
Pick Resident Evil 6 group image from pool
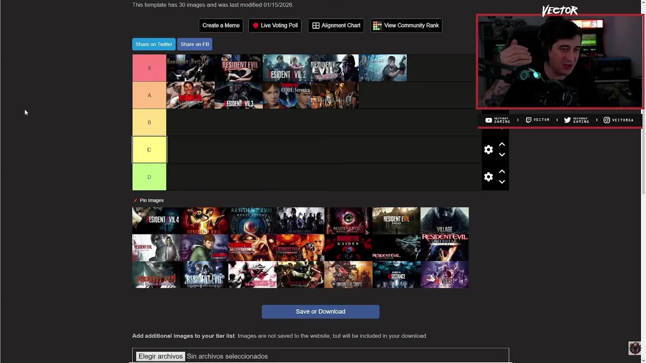coord(300,221)
